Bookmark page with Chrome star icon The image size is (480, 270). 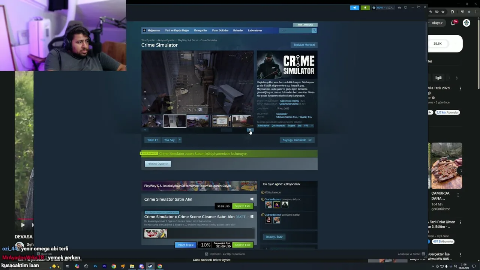(443, 12)
